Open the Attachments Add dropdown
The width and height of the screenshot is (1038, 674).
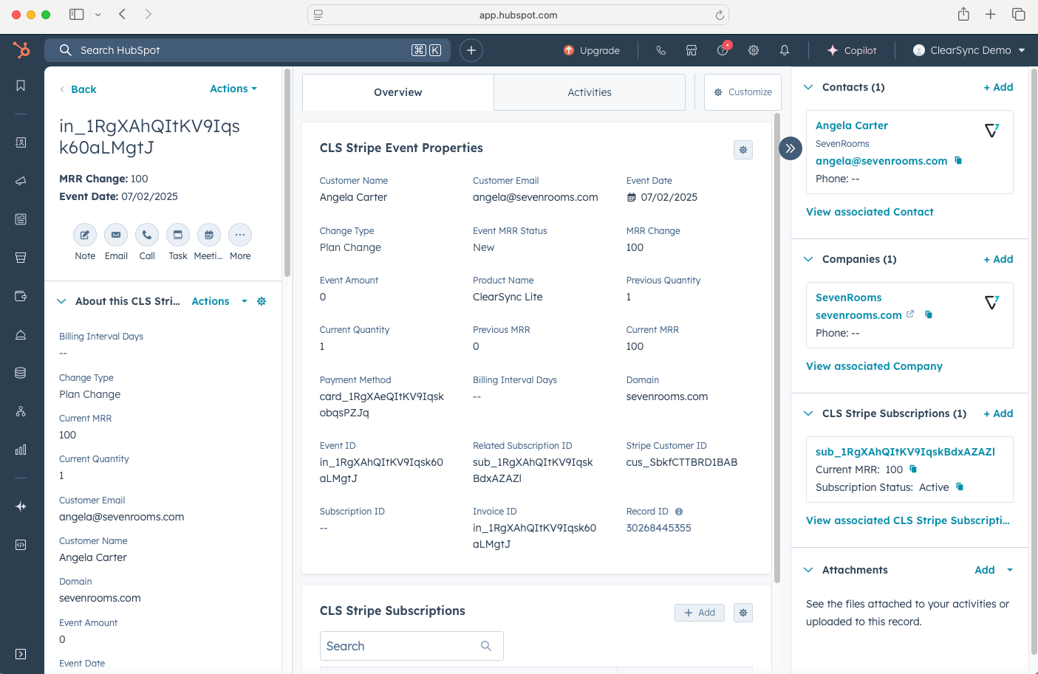(x=994, y=570)
